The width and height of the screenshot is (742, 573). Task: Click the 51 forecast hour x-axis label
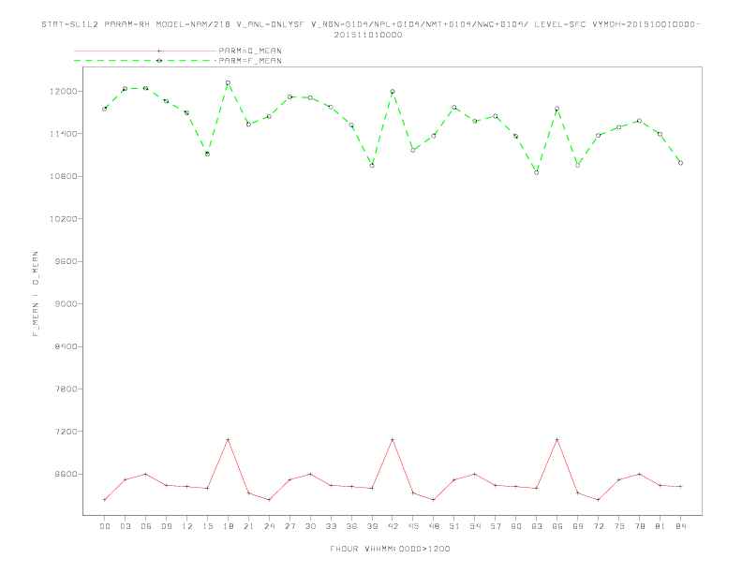click(454, 526)
